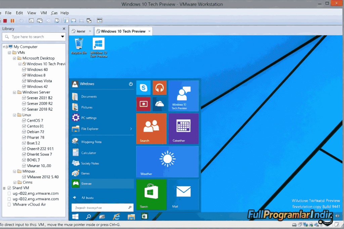Open the green Store tile
The image size is (344, 229).
tap(151, 195)
